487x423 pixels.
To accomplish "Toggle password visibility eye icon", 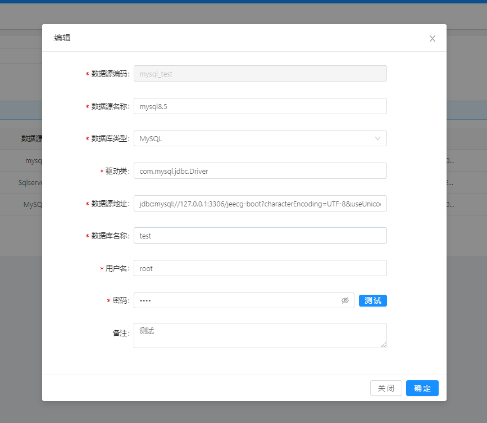I will pyautogui.click(x=345, y=300).
